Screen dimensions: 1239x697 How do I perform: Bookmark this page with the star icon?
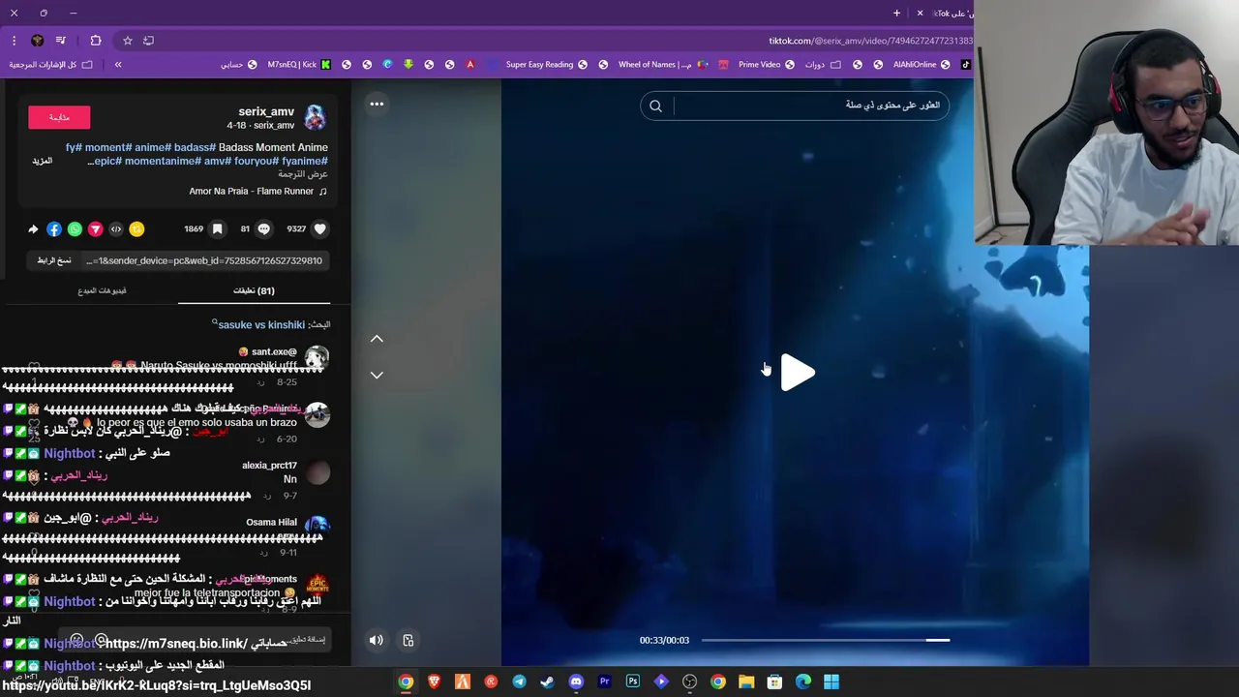pyautogui.click(x=127, y=41)
